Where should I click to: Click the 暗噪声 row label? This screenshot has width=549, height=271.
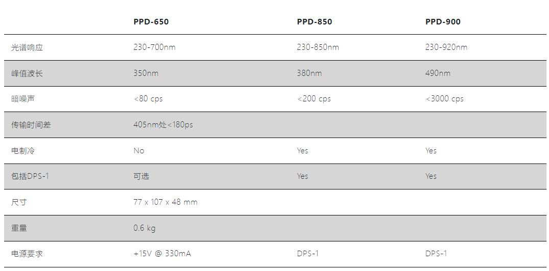(23, 99)
